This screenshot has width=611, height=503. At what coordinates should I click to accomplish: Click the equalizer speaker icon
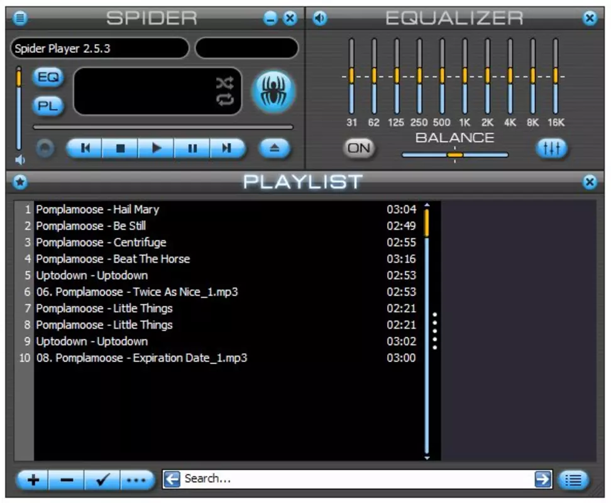point(320,18)
